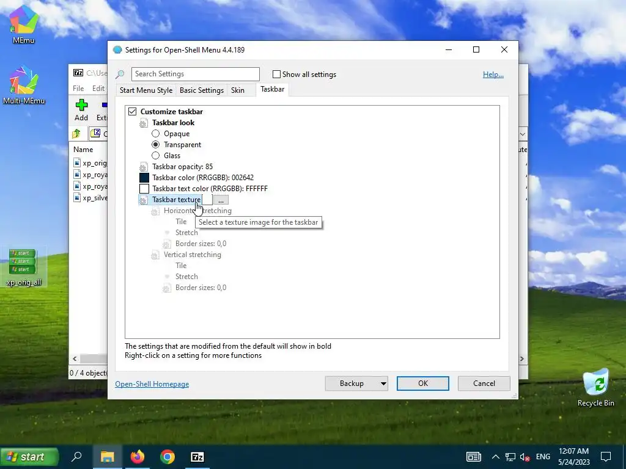Click the Taskbar texture browse (...) button
Image resolution: width=626 pixels, height=469 pixels.
(x=221, y=200)
